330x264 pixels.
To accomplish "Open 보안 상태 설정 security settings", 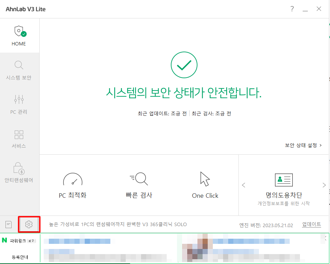I will coord(301,145).
